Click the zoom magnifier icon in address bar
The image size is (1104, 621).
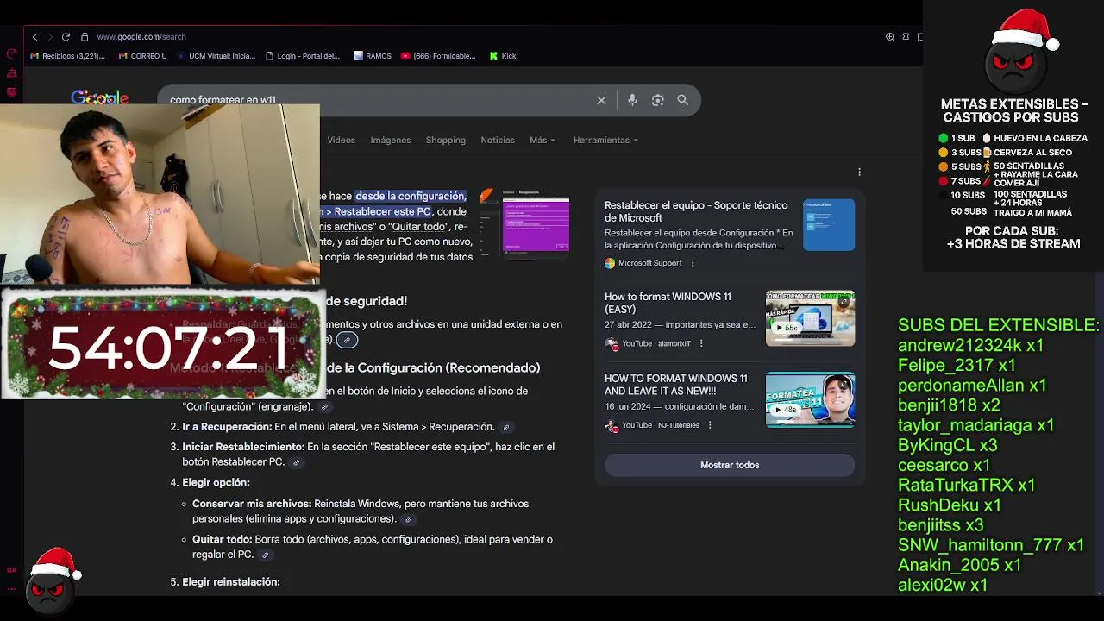890,37
